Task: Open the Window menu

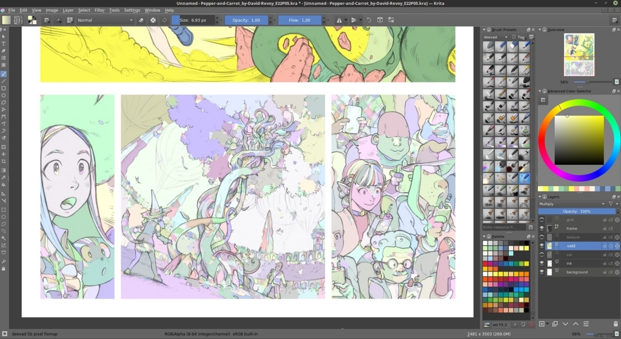Action: tap(152, 10)
